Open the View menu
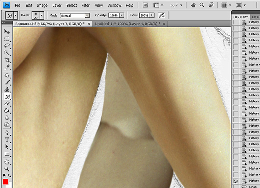Image resolution: width=260 pixels, height=188 pixels. (99, 6)
